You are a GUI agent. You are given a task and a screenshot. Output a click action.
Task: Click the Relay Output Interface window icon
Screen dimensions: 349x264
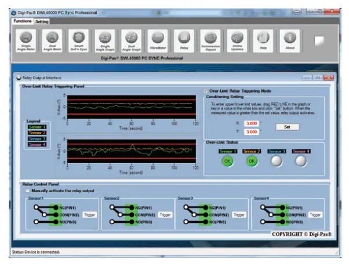pyautogui.click(x=19, y=78)
